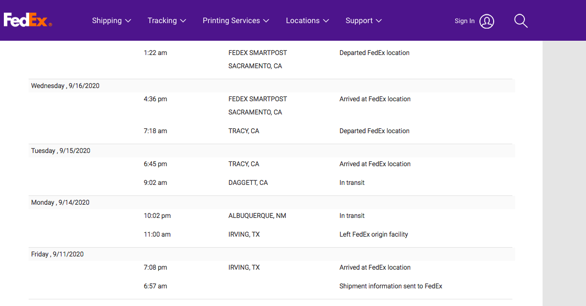
Task: Click Departed FedEx location at 1:22 am
Action: tap(374, 53)
